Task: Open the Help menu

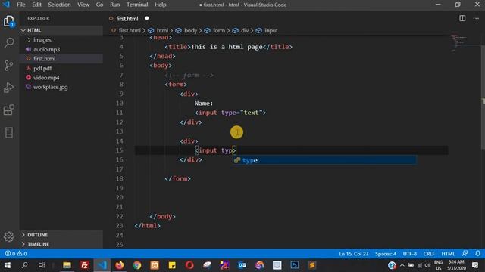Action: pos(161,5)
